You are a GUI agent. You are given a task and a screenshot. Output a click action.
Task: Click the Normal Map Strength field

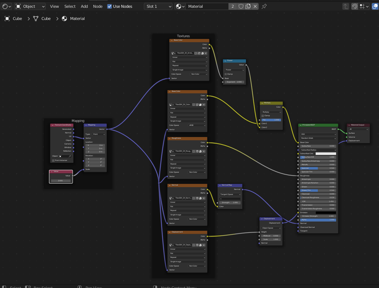[x=230, y=203]
